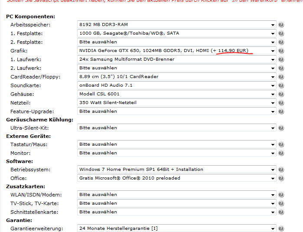The height and width of the screenshot is (232, 303).
Task: Expand the Ultra-Silent-Kit dropdown
Action: click(176, 128)
